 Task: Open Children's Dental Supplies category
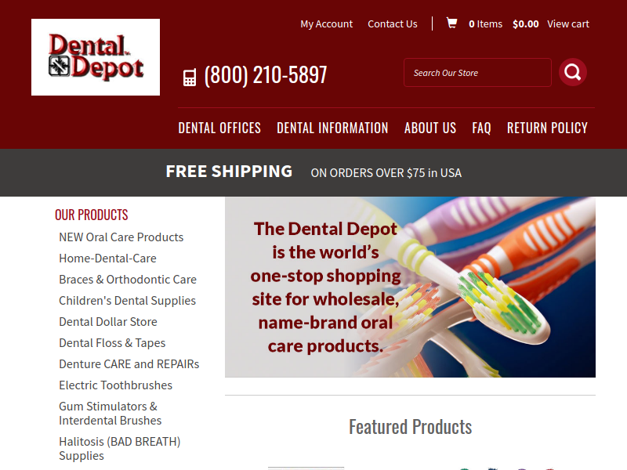[x=127, y=301]
